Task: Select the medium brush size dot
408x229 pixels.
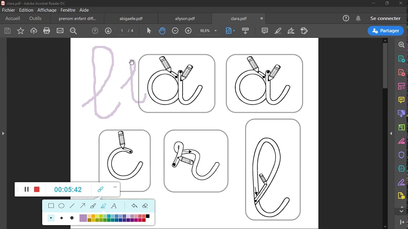Action: (62, 218)
